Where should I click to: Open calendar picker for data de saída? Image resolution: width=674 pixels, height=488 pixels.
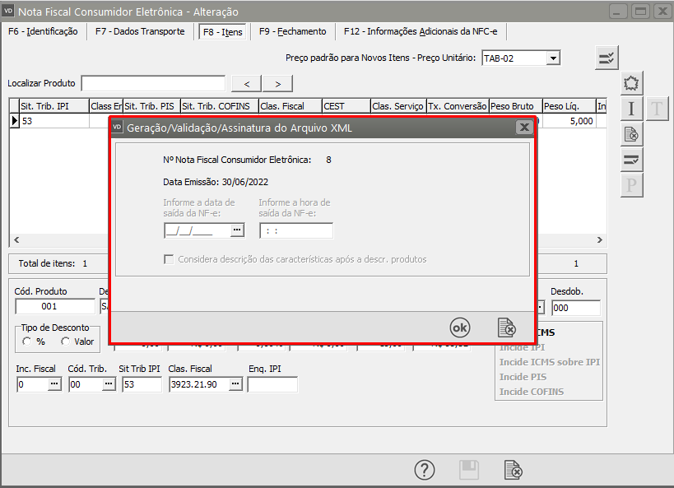click(237, 230)
